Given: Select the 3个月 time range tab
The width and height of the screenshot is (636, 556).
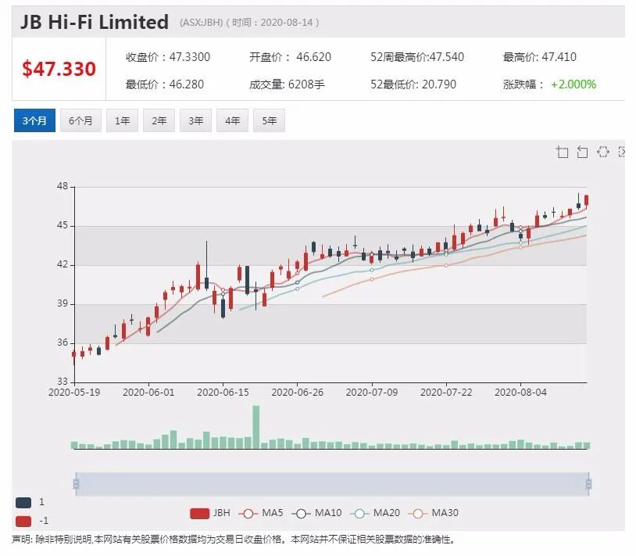Looking at the screenshot, I should click(x=34, y=120).
